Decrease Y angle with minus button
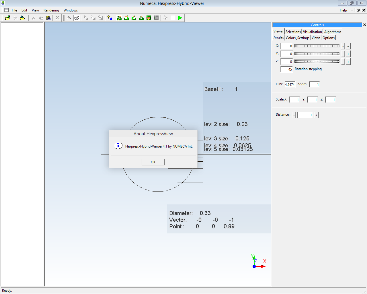The height and width of the screenshot is (294, 367). click(343, 54)
